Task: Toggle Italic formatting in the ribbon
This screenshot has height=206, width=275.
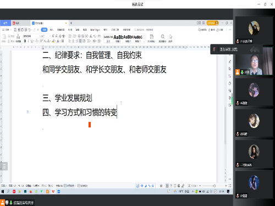Action: click(x=29, y=41)
